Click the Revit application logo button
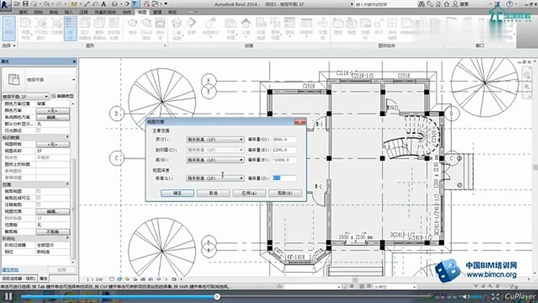Screen dimensions: 538x303 coord(5,5)
